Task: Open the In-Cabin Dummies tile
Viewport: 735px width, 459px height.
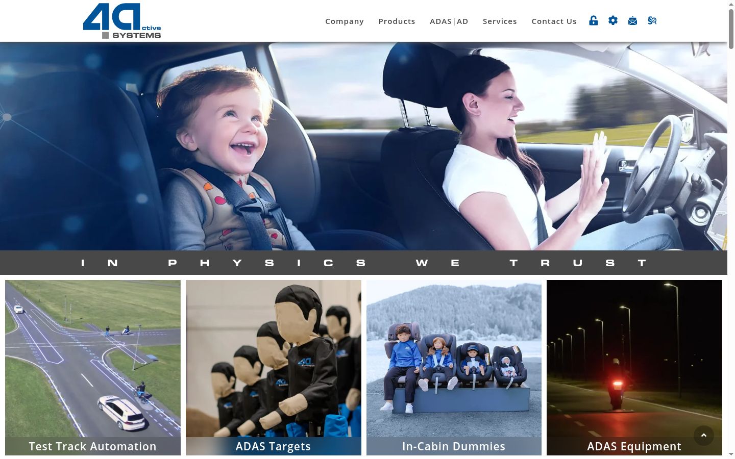Action: pos(454,368)
